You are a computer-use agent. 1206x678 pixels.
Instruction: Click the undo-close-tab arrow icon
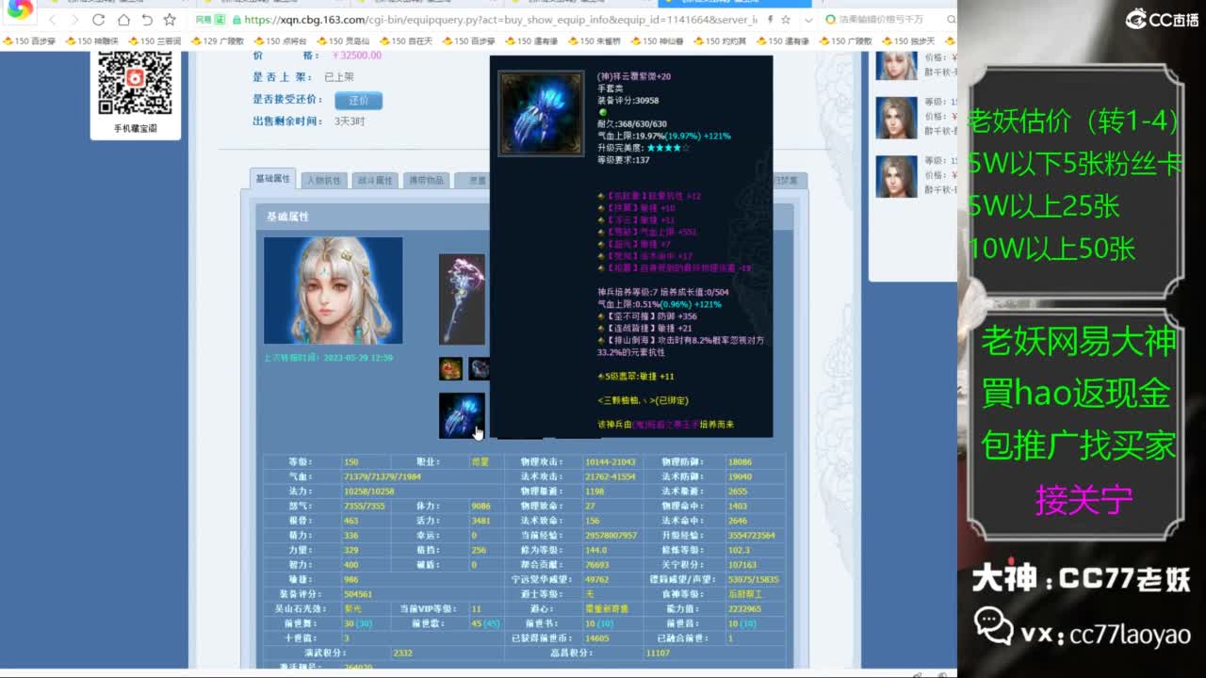(x=147, y=20)
